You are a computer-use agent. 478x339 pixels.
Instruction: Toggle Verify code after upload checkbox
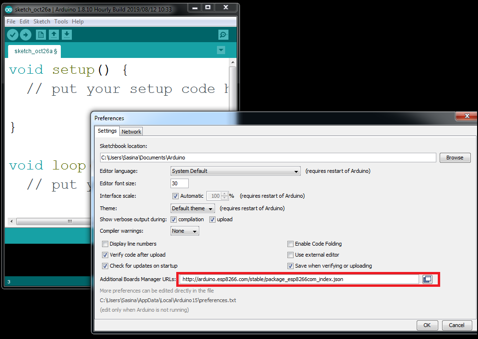(x=105, y=255)
